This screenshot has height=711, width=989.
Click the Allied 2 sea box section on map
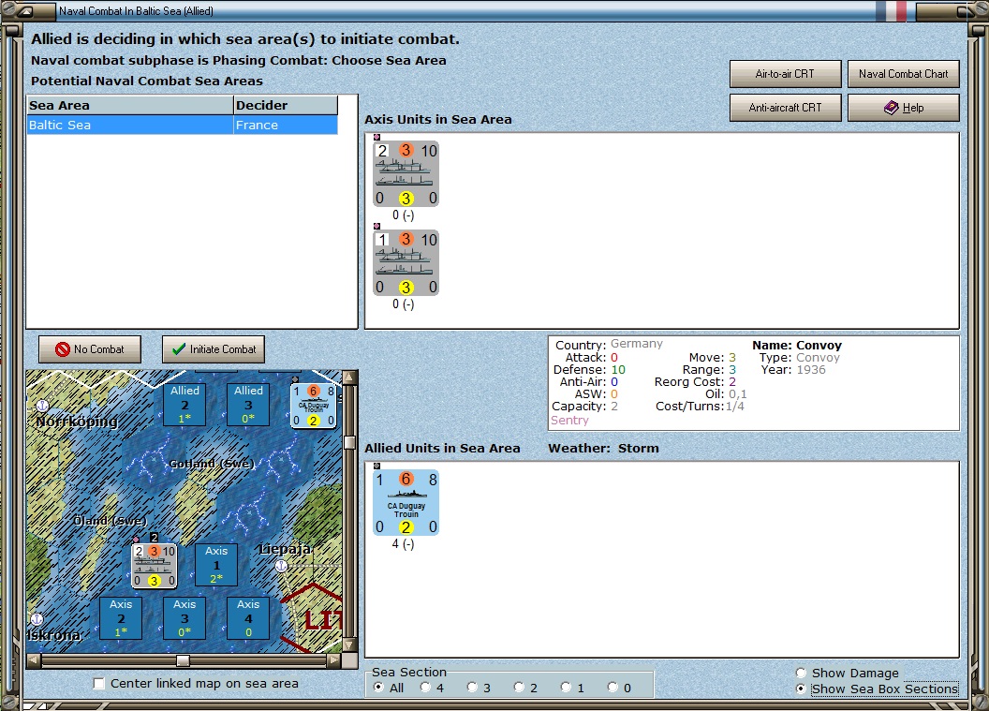coord(185,405)
